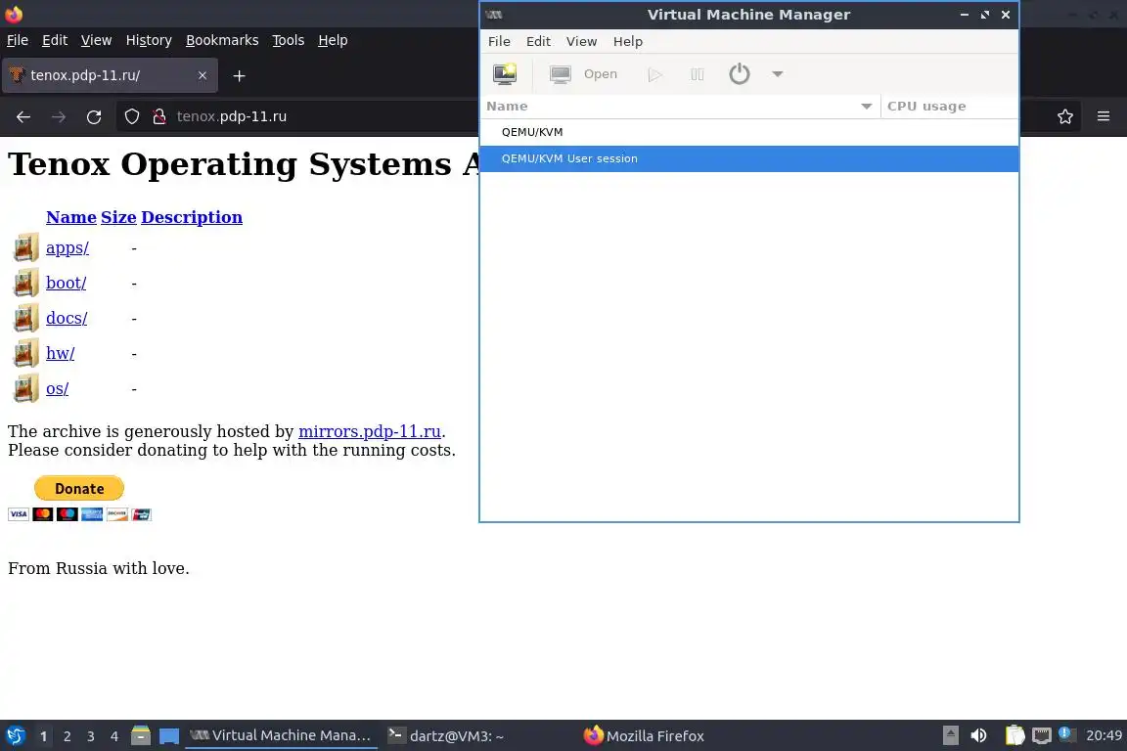1127x751 pixels.
Task: Open the Firefox hamburger menu
Action: pyautogui.click(x=1104, y=116)
